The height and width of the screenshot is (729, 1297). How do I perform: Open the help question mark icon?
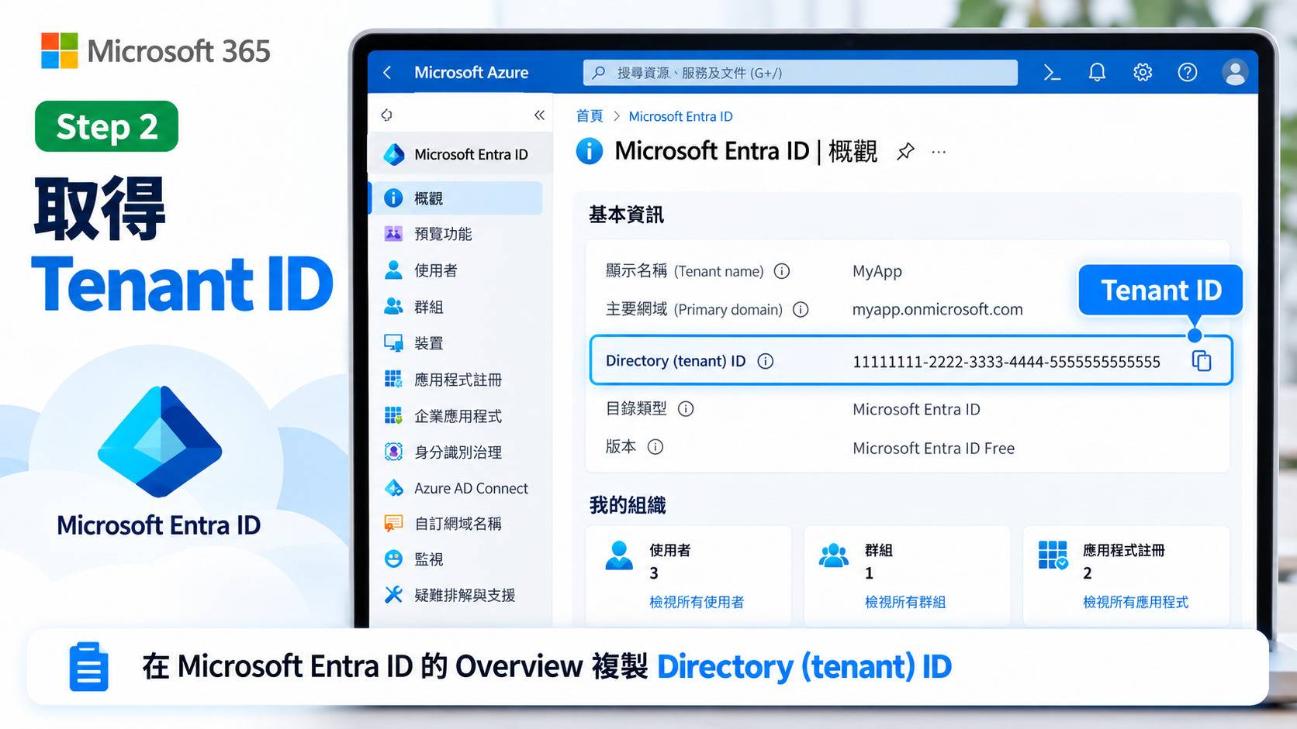[x=1188, y=73]
